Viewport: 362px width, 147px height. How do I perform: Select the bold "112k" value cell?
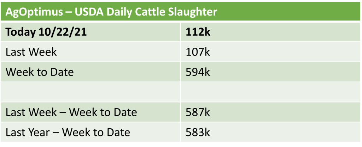[x=198, y=33]
